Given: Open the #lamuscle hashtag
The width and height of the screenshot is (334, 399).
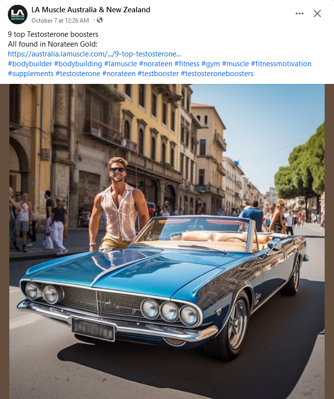Looking at the screenshot, I should pos(120,64).
